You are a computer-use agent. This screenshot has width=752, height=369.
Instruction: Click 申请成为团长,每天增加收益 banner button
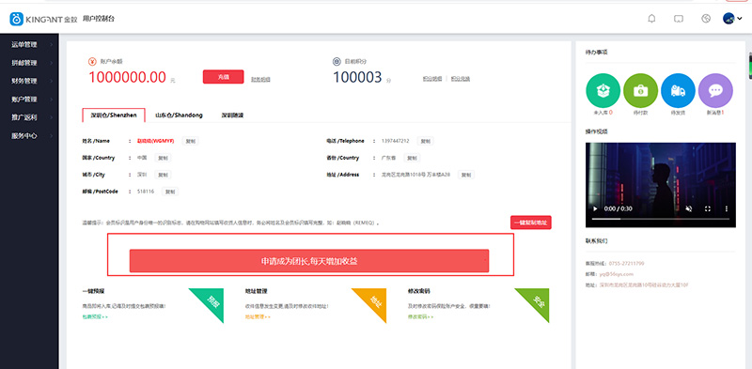click(309, 261)
